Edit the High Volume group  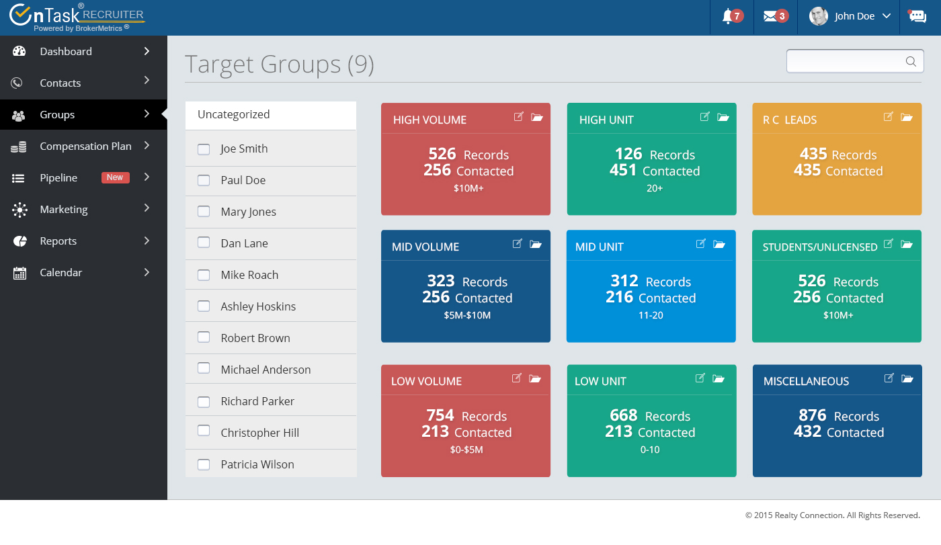click(x=518, y=116)
